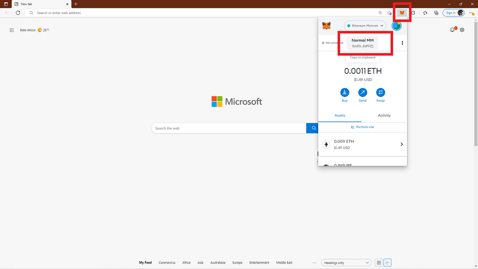478x269 pixels.
Task: Click the blue web search button
Action: [312, 128]
